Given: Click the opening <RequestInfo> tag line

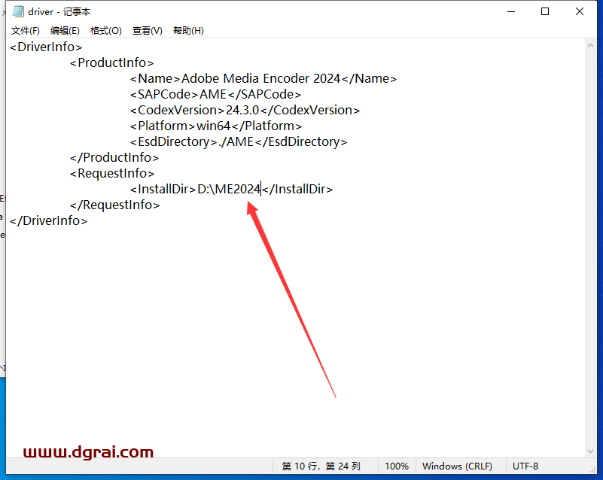Looking at the screenshot, I should click(112, 173).
